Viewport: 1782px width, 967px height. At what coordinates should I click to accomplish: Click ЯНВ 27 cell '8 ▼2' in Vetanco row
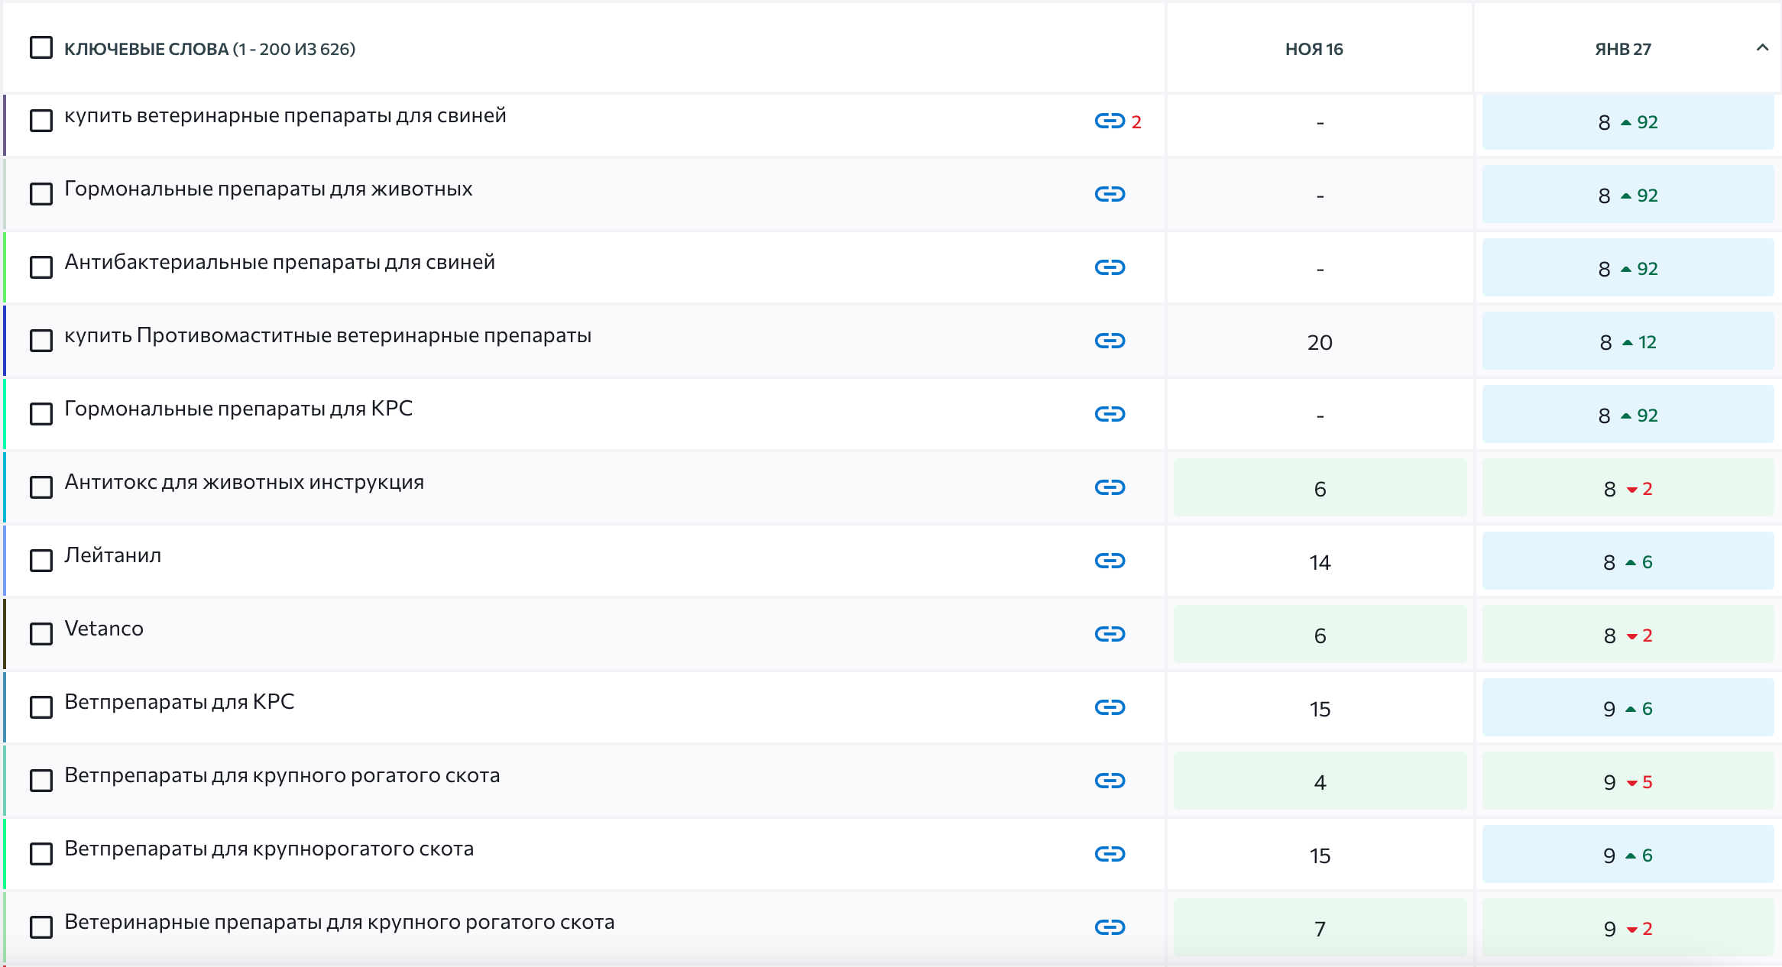tap(1628, 635)
